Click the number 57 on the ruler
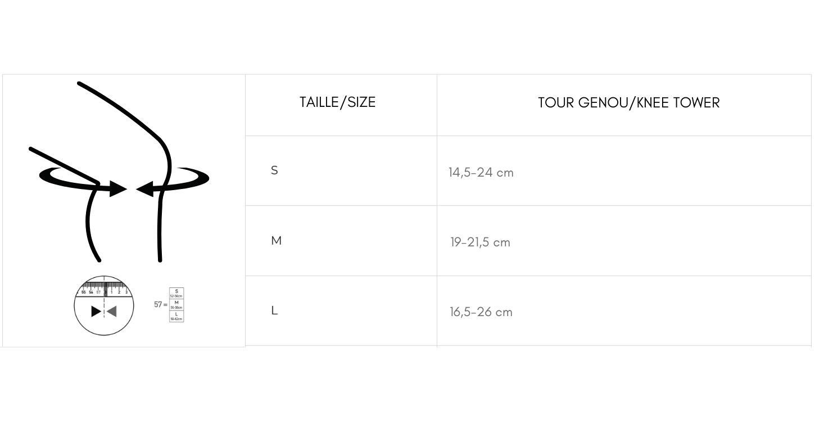 click(x=98, y=292)
